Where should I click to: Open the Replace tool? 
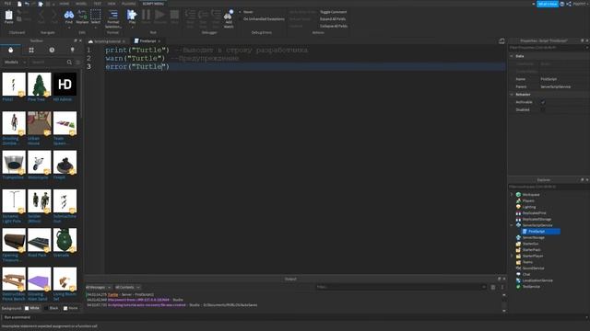(82, 15)
